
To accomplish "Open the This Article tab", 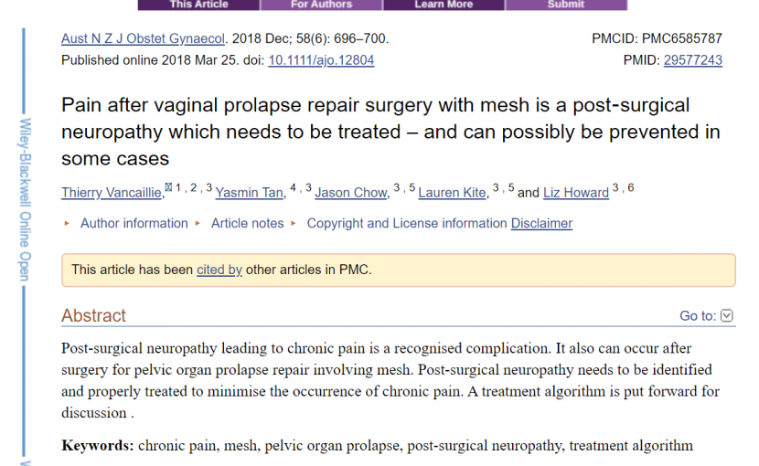I will click(x=198, y=5).
